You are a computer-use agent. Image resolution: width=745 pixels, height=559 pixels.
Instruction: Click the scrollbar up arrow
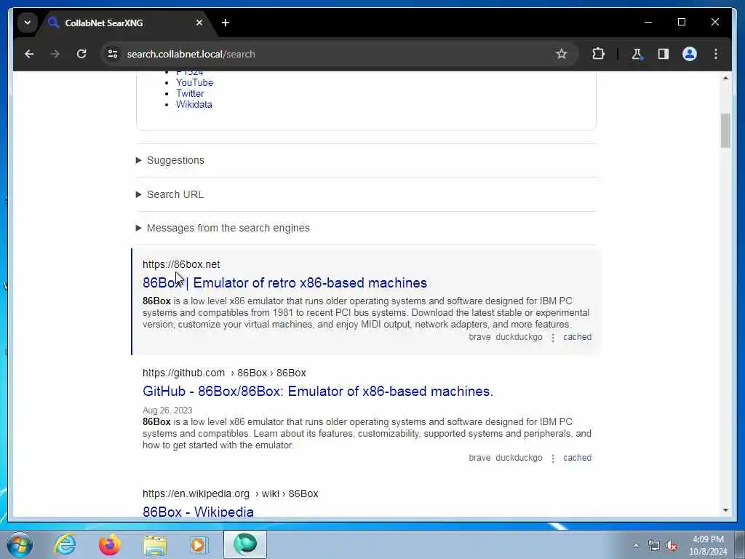pyautogui.click(x=725, y=78)
